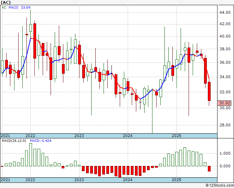Click the latest red negative MACD bar
234x188 pixels.
(209, 169)
